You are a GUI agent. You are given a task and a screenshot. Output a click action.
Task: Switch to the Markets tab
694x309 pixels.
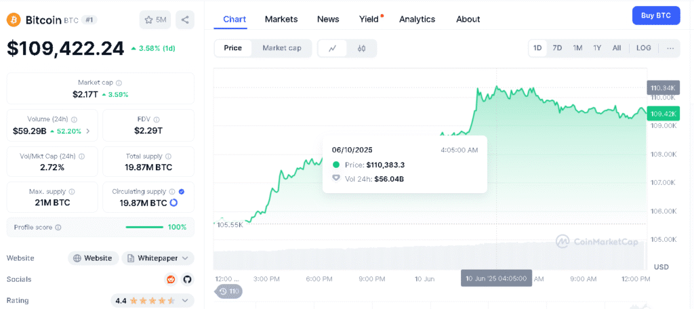coord(281,19)
